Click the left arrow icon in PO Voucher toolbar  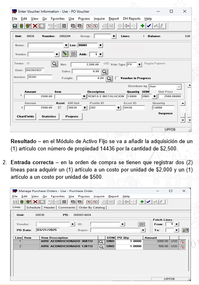click(127, 26)
